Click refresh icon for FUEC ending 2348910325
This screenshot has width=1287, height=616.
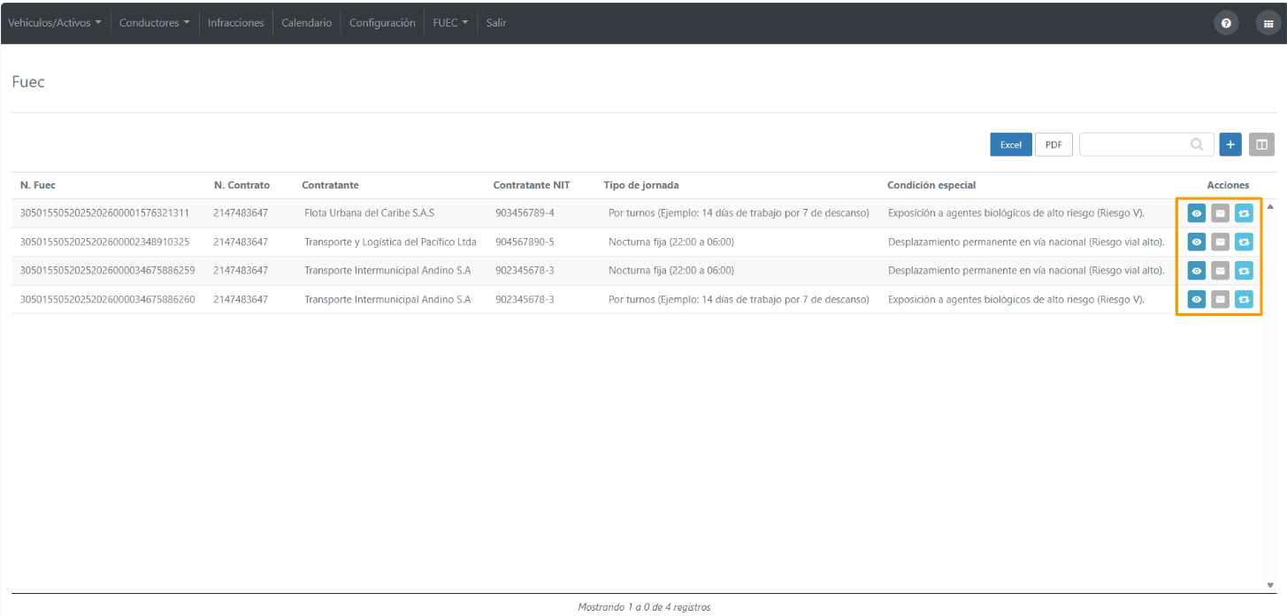point(1244,242)
